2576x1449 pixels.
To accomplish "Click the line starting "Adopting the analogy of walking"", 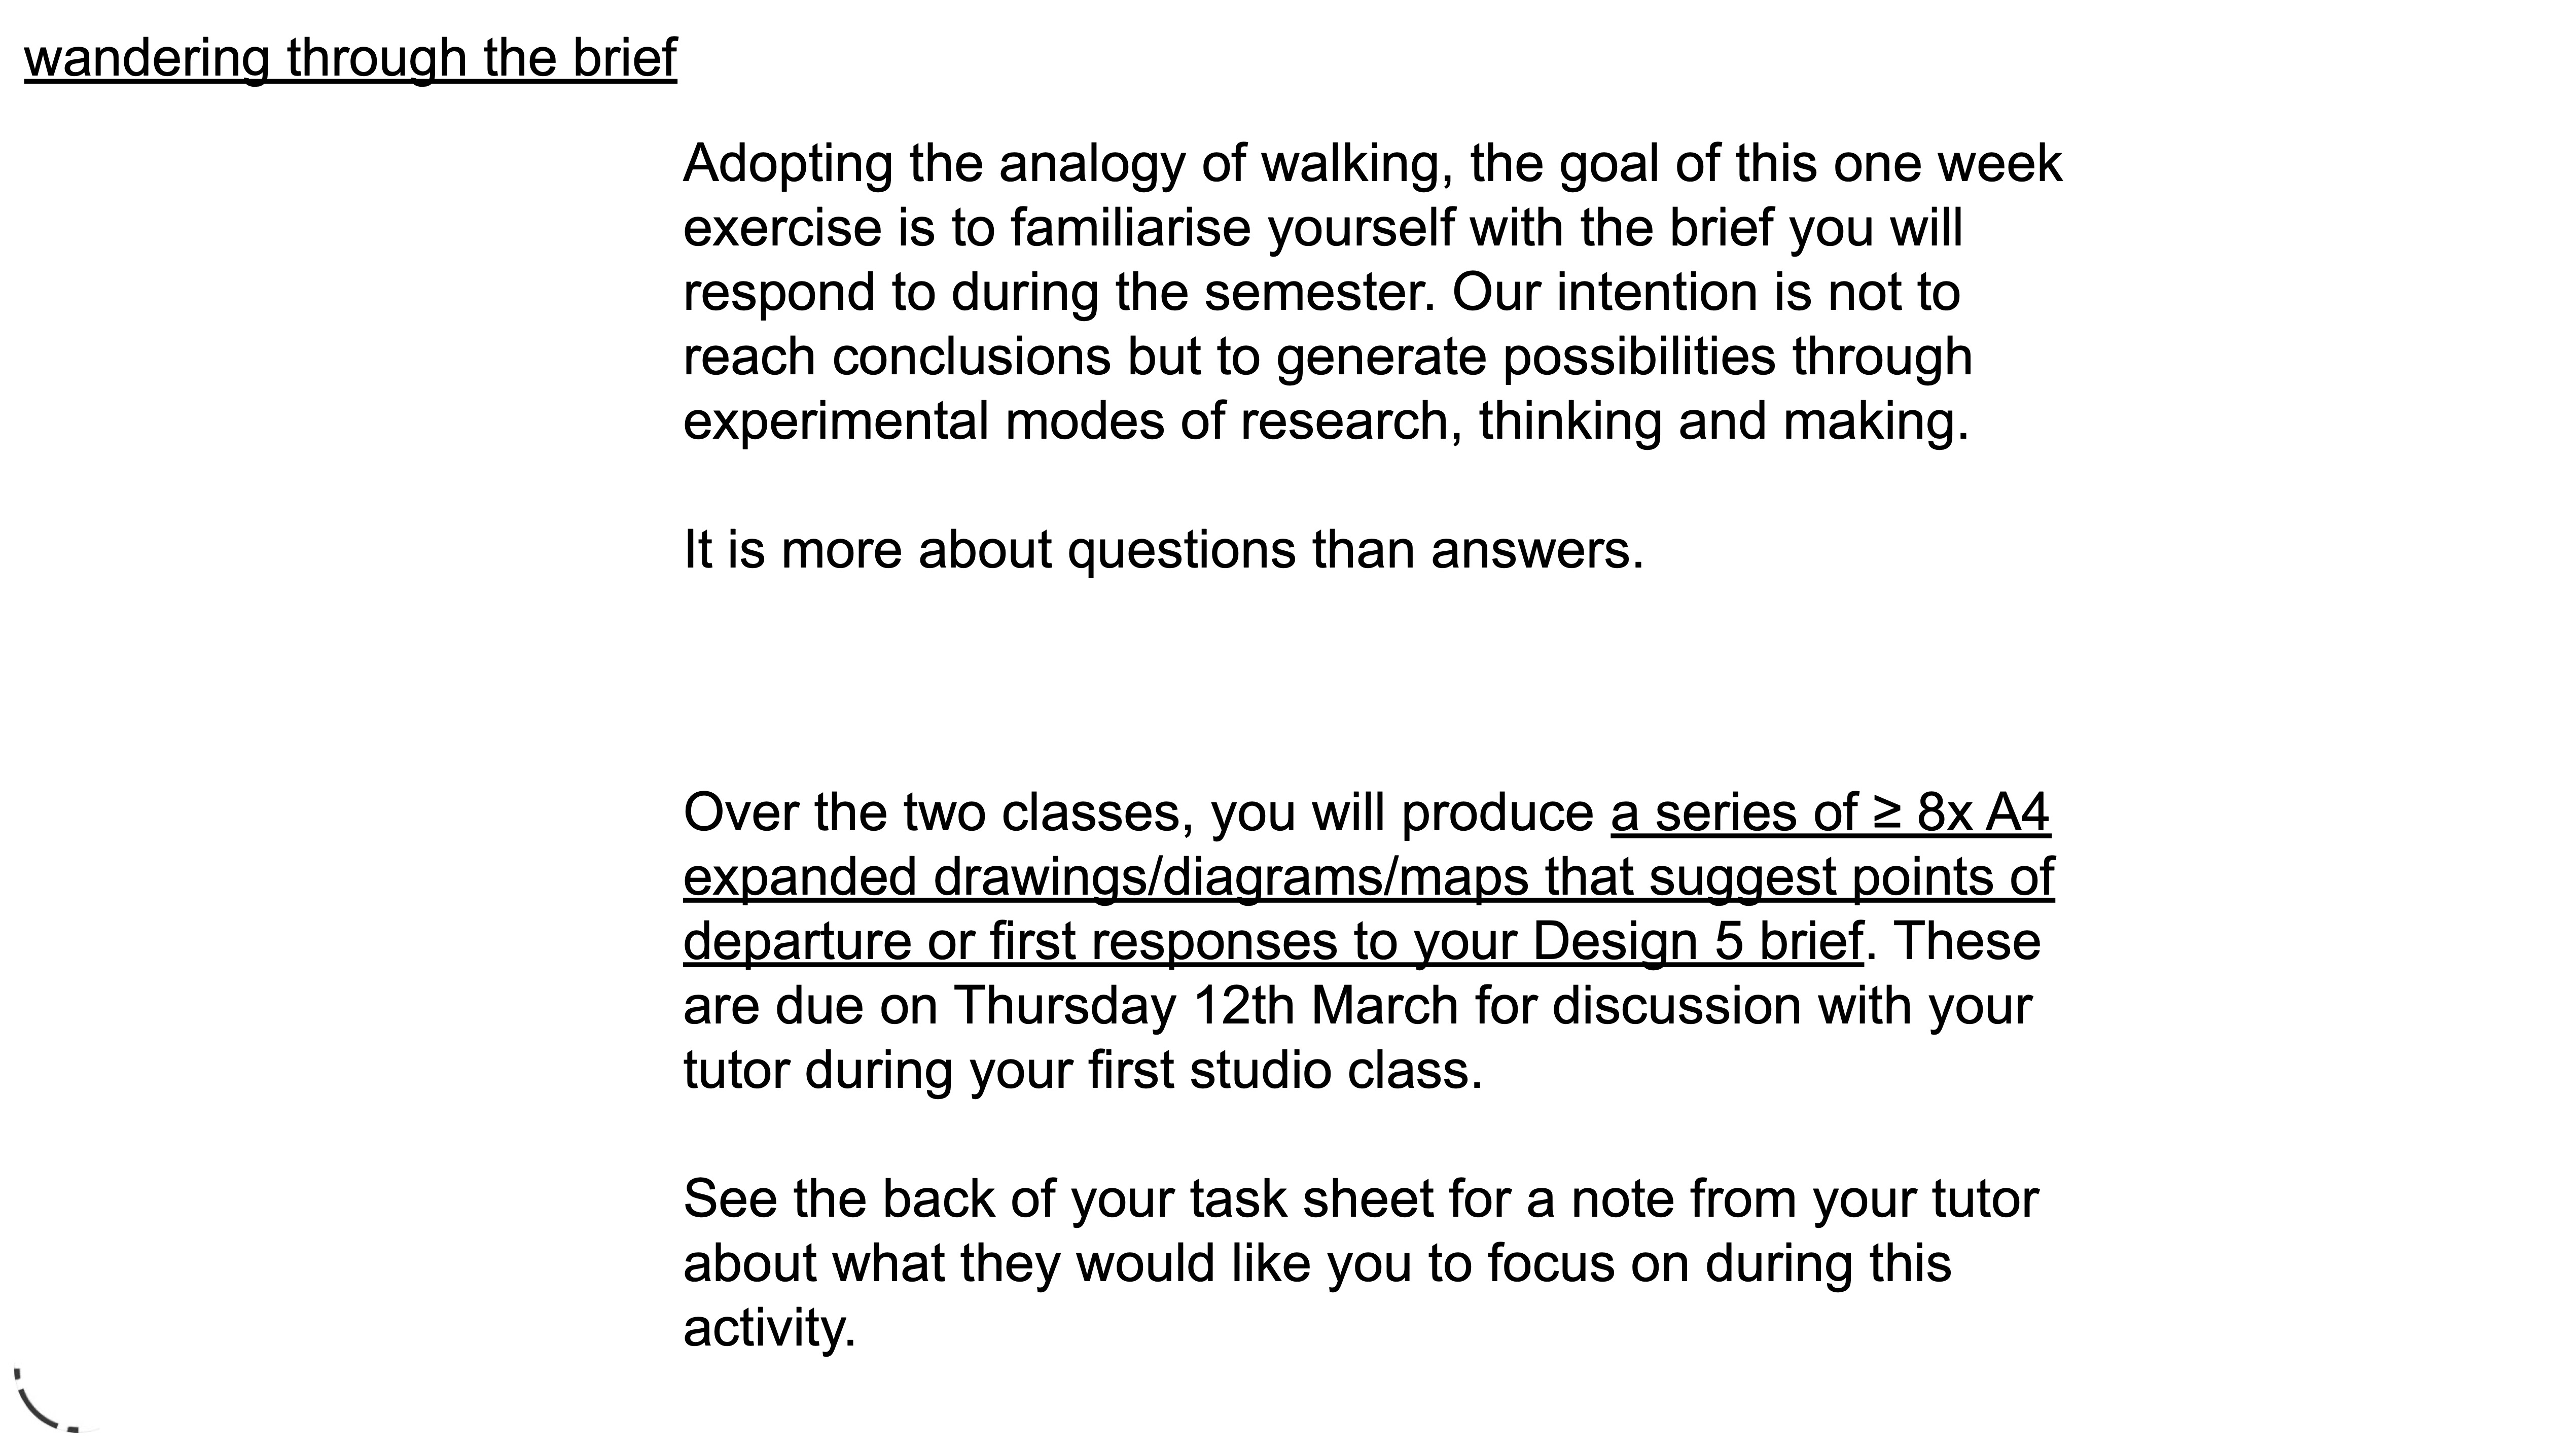I will click(x=1371, y=164).
